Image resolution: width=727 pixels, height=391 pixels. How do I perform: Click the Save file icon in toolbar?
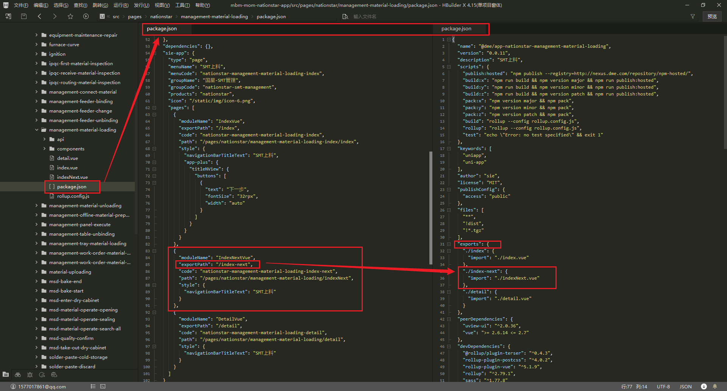tap(24, 16)
